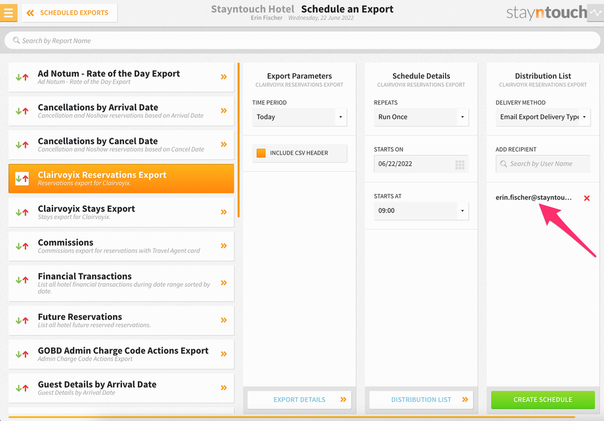The image size is (604, 421).
Task: Expand chevron on Ad Notum row
Action: [224, 77]
